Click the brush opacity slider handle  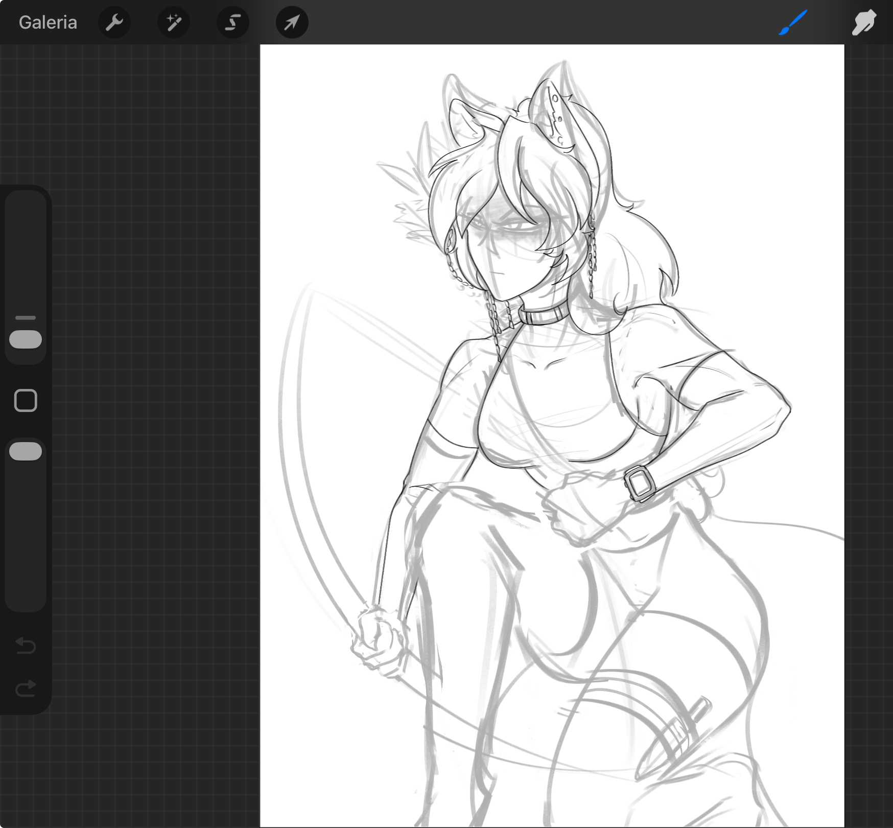[x=26, y=451]
